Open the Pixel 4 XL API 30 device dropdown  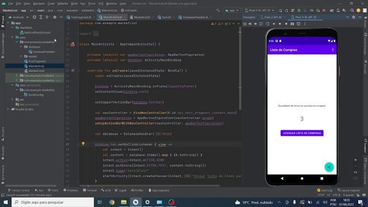click(259, 10)
